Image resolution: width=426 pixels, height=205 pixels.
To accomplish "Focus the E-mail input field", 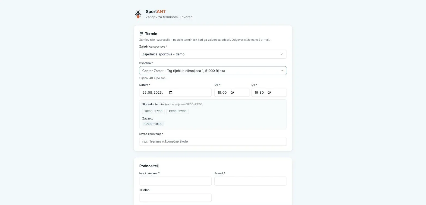I will click(x=250, y=181).
